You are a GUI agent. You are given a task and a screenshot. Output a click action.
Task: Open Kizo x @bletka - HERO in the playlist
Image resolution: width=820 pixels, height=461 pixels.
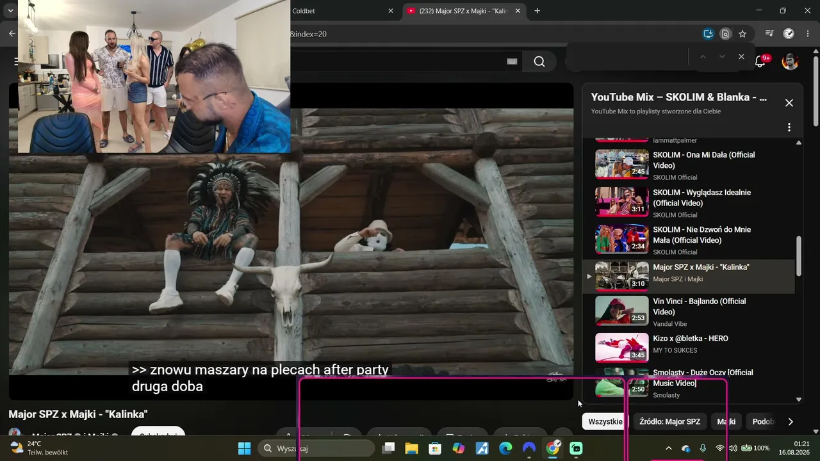[x=689, y=348]
